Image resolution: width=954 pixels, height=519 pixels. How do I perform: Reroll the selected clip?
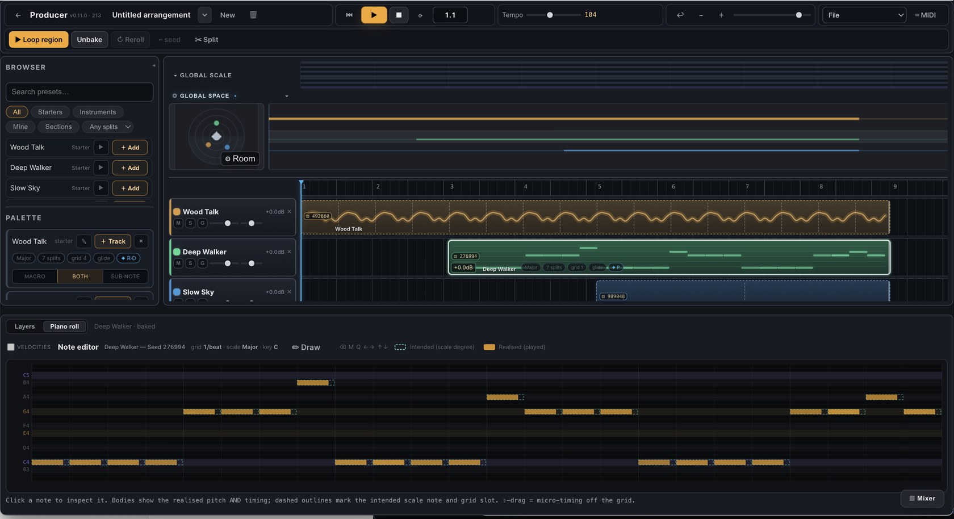click(131, 40)
